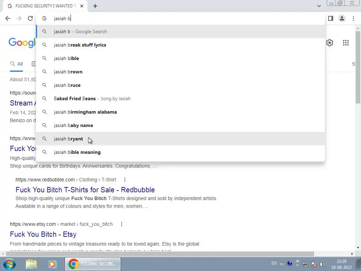361x271 pixels.
Task: Open the network icon in the system tray
Action: [305, 264]
